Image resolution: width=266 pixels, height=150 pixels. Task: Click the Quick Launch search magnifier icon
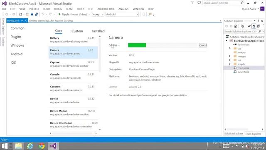click(242, 3)
